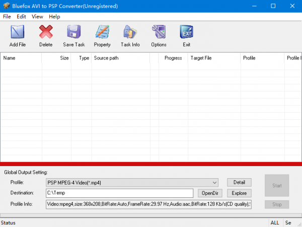Open the Help menu
Screen dimensions: 302x227
(54, 17)
